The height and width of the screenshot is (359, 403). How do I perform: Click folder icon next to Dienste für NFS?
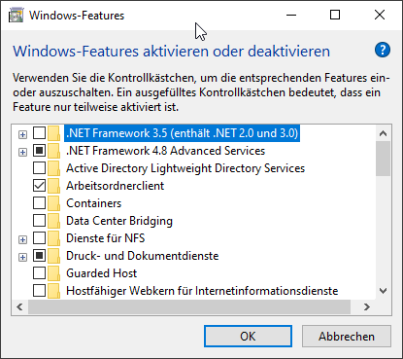[x=53, y=238]
